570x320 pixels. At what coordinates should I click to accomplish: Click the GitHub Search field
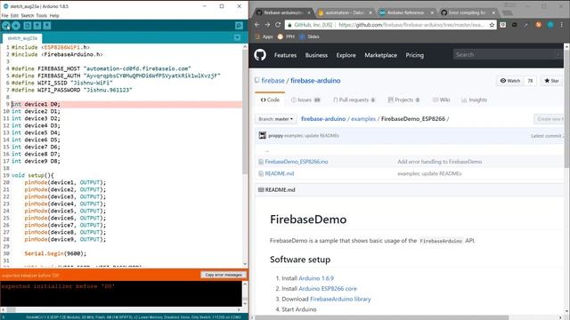point(508,54)
